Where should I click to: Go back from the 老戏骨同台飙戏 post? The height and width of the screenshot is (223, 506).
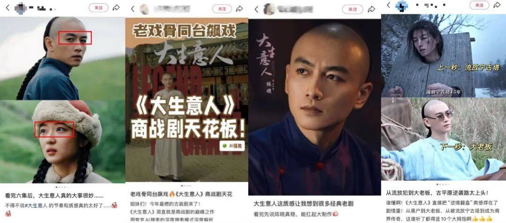tap(132, 9)
